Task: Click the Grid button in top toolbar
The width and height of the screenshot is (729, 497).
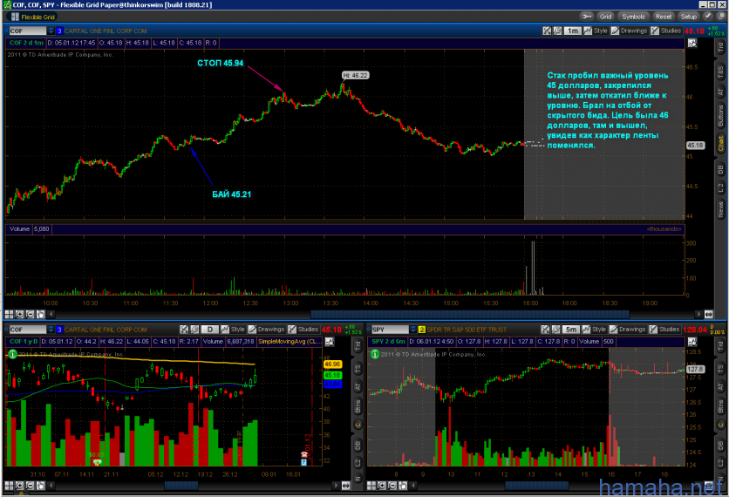Action: coord(604,17)
